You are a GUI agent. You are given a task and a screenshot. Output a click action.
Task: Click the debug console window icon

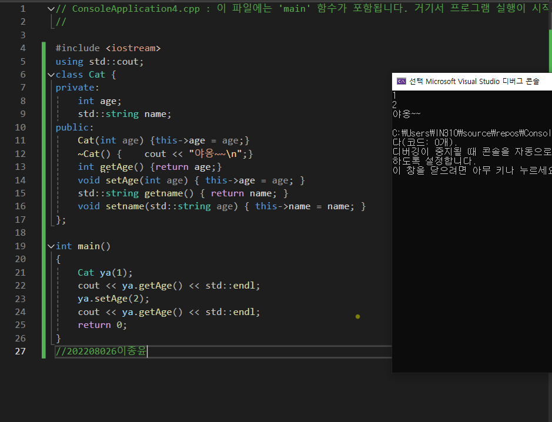coord(402,81)
